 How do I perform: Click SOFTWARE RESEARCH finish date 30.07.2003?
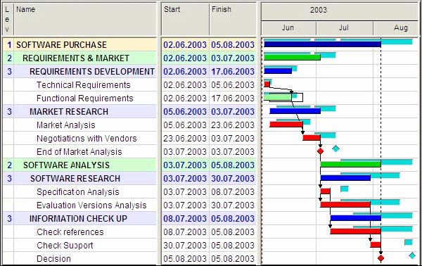(233, 179)
